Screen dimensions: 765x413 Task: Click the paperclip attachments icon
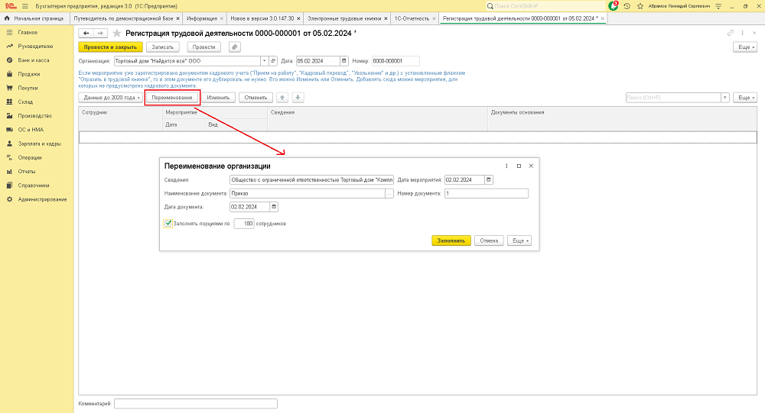[234, 47]
